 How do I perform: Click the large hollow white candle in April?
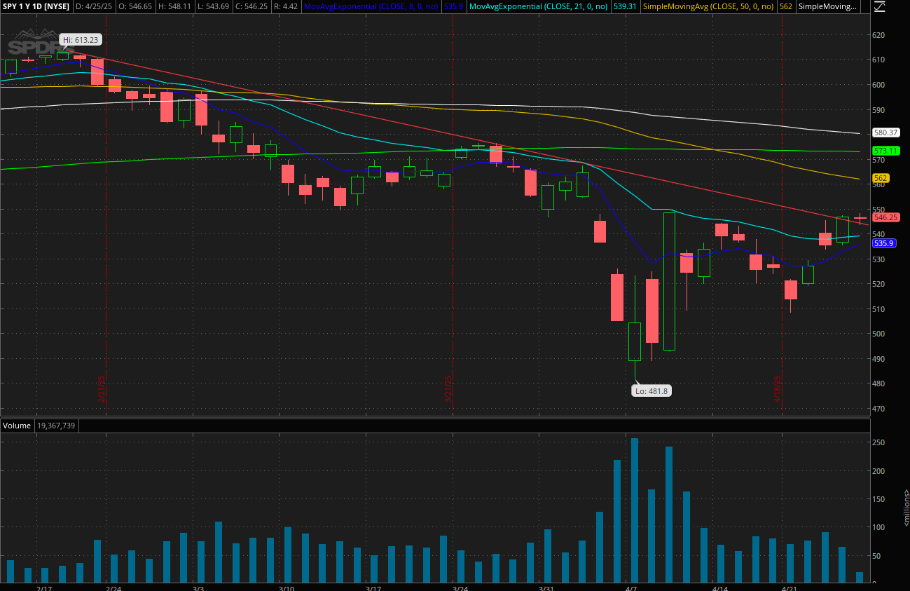click(x=669, y=281)
